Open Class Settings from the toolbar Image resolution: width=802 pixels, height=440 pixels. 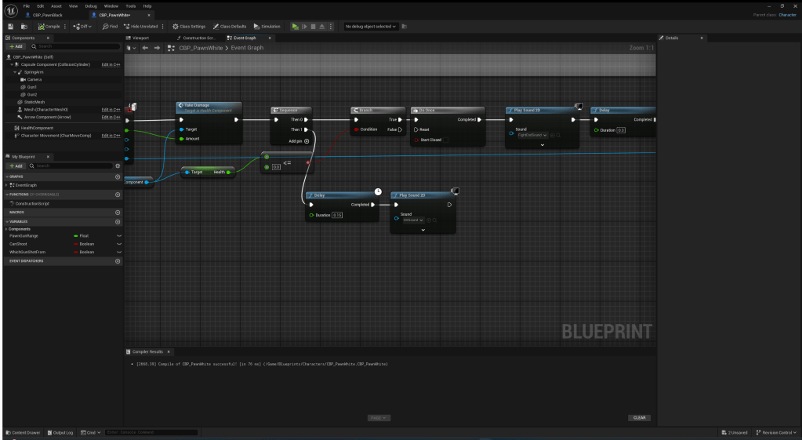[x=189, y=26]
